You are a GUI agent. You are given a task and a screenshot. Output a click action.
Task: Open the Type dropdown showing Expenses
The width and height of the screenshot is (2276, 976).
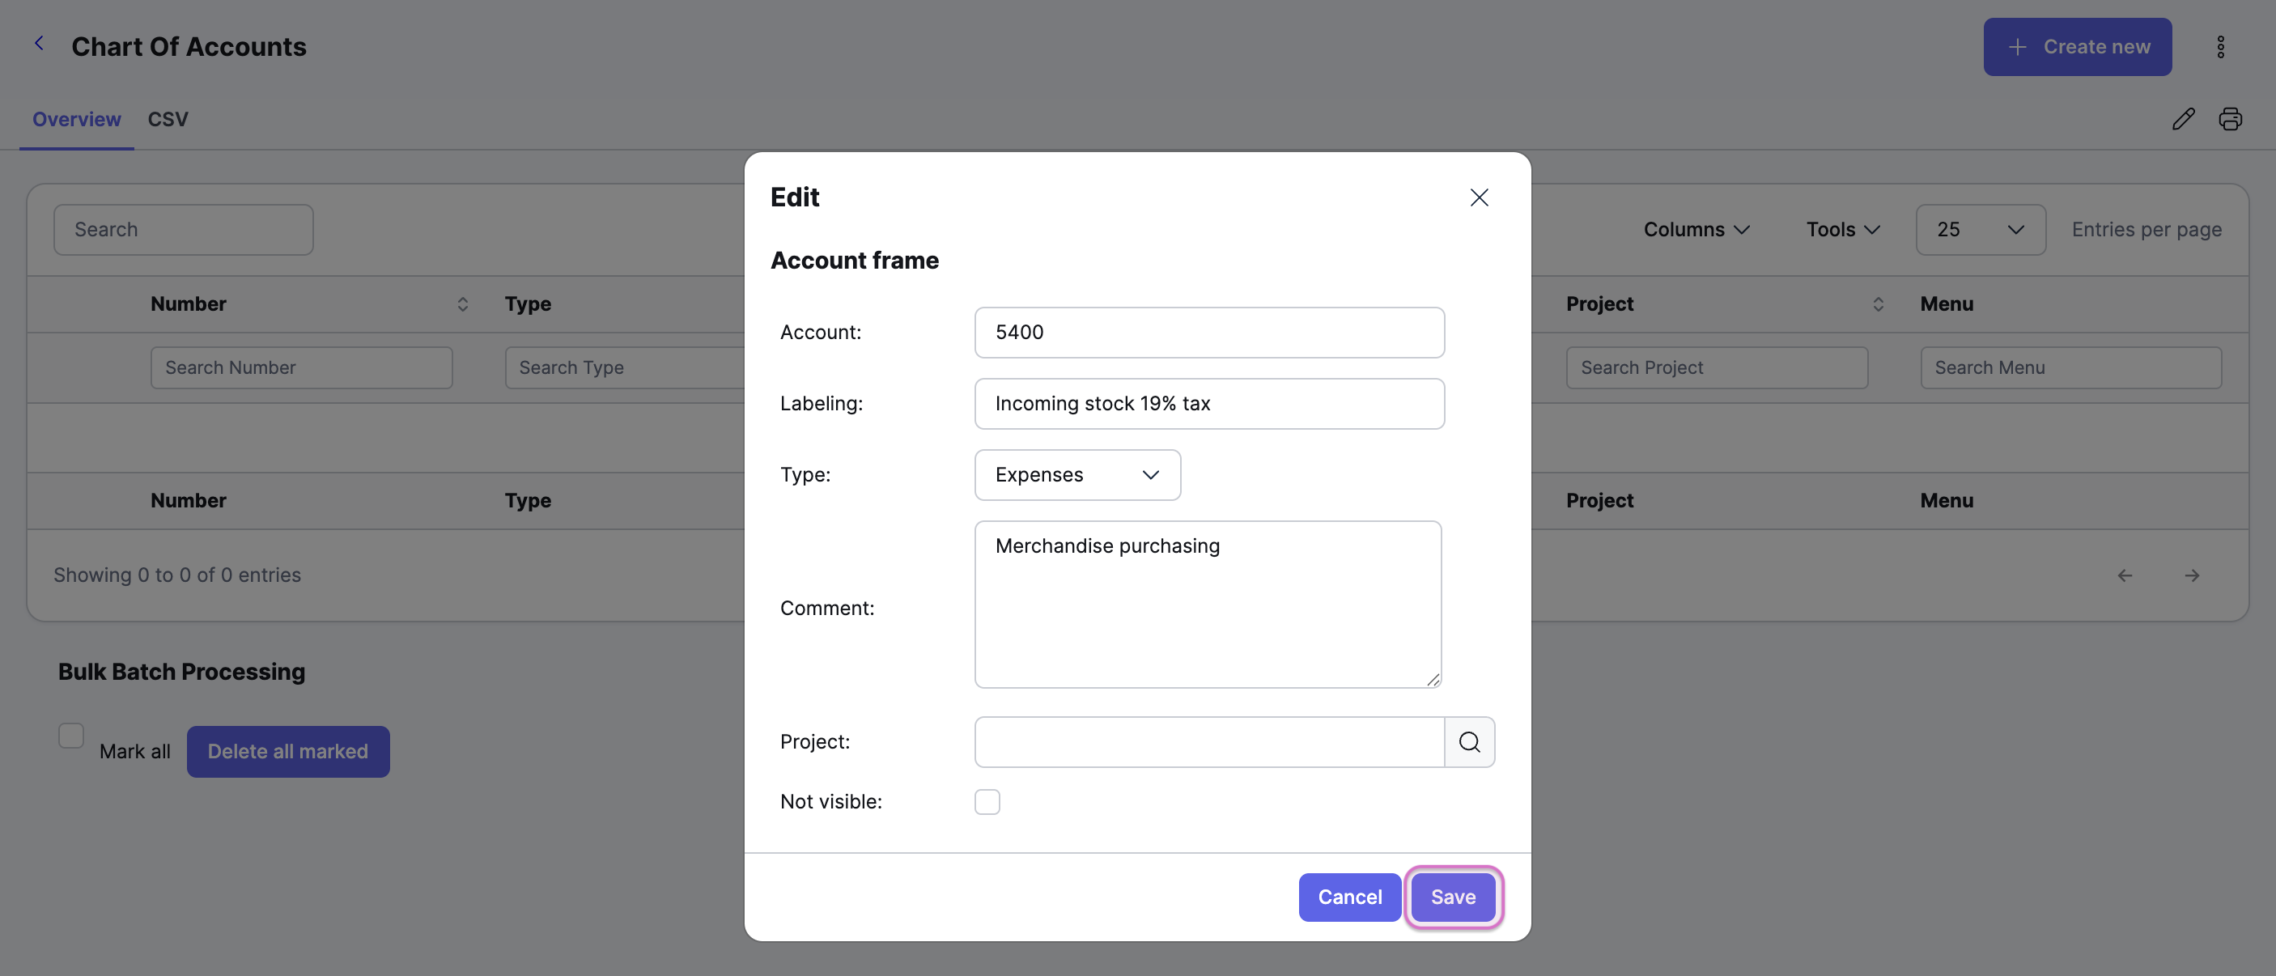[x=1077, y=475]
